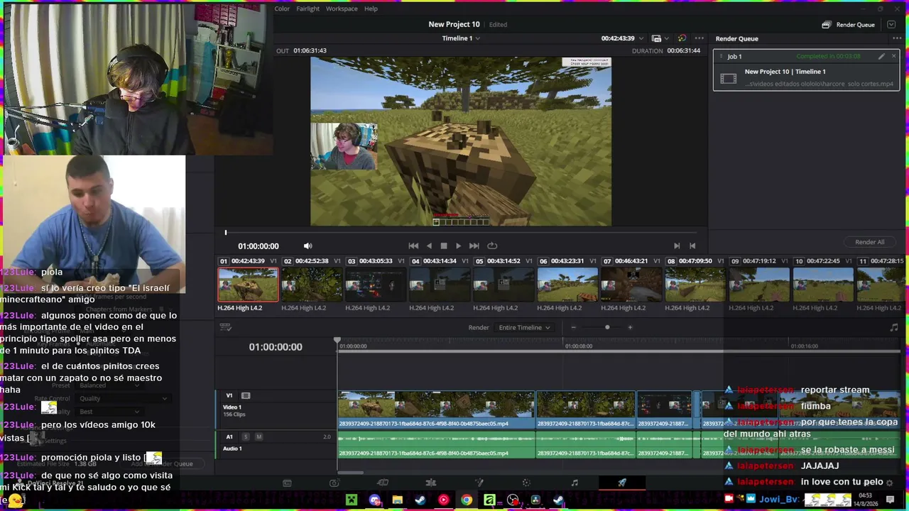Open Minecraft from the taskbar

point(352,500)
